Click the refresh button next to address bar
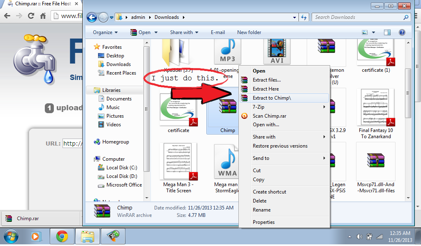Image resolution: width=421 pixels, height=246 pixels. (x=304, y=17)
